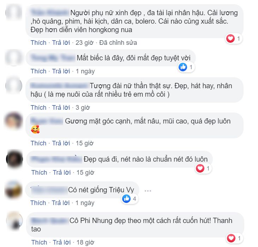Reply to the 'Gương mặt góc cạnh' comment
This screenshot has height=247, width=258.
[x=61, y=143]
